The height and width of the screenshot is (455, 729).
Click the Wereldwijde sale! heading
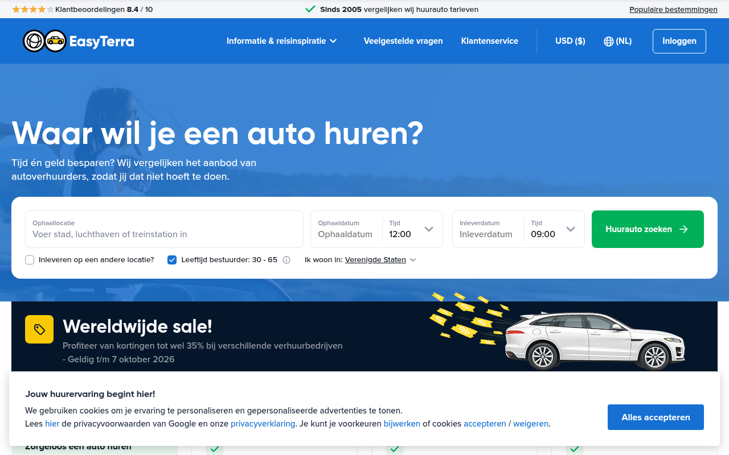click(137, 326)
